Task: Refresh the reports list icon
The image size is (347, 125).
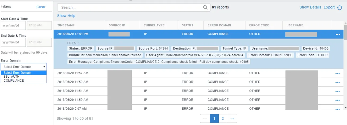Action: [340, 8]
